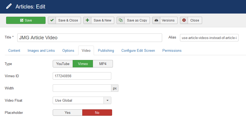Select Vimeo as video type

[83, 64]
